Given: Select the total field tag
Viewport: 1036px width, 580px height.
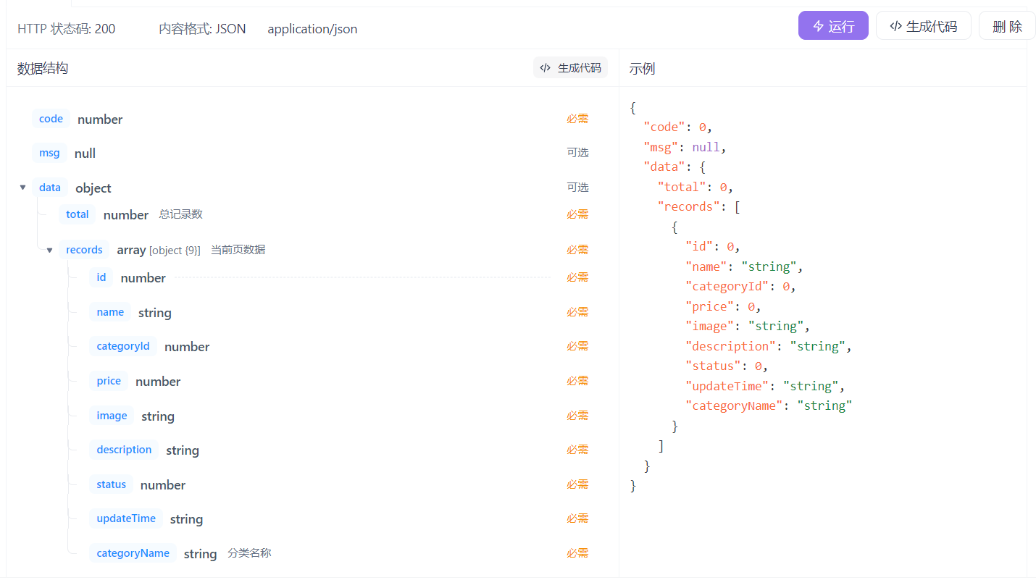Looking at the screenshot, I should pyautogui.click(x=77, y=214).
